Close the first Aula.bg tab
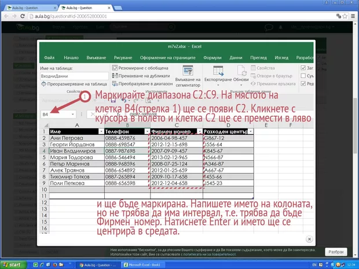This screenshot has height=269, width=359. 55,8
